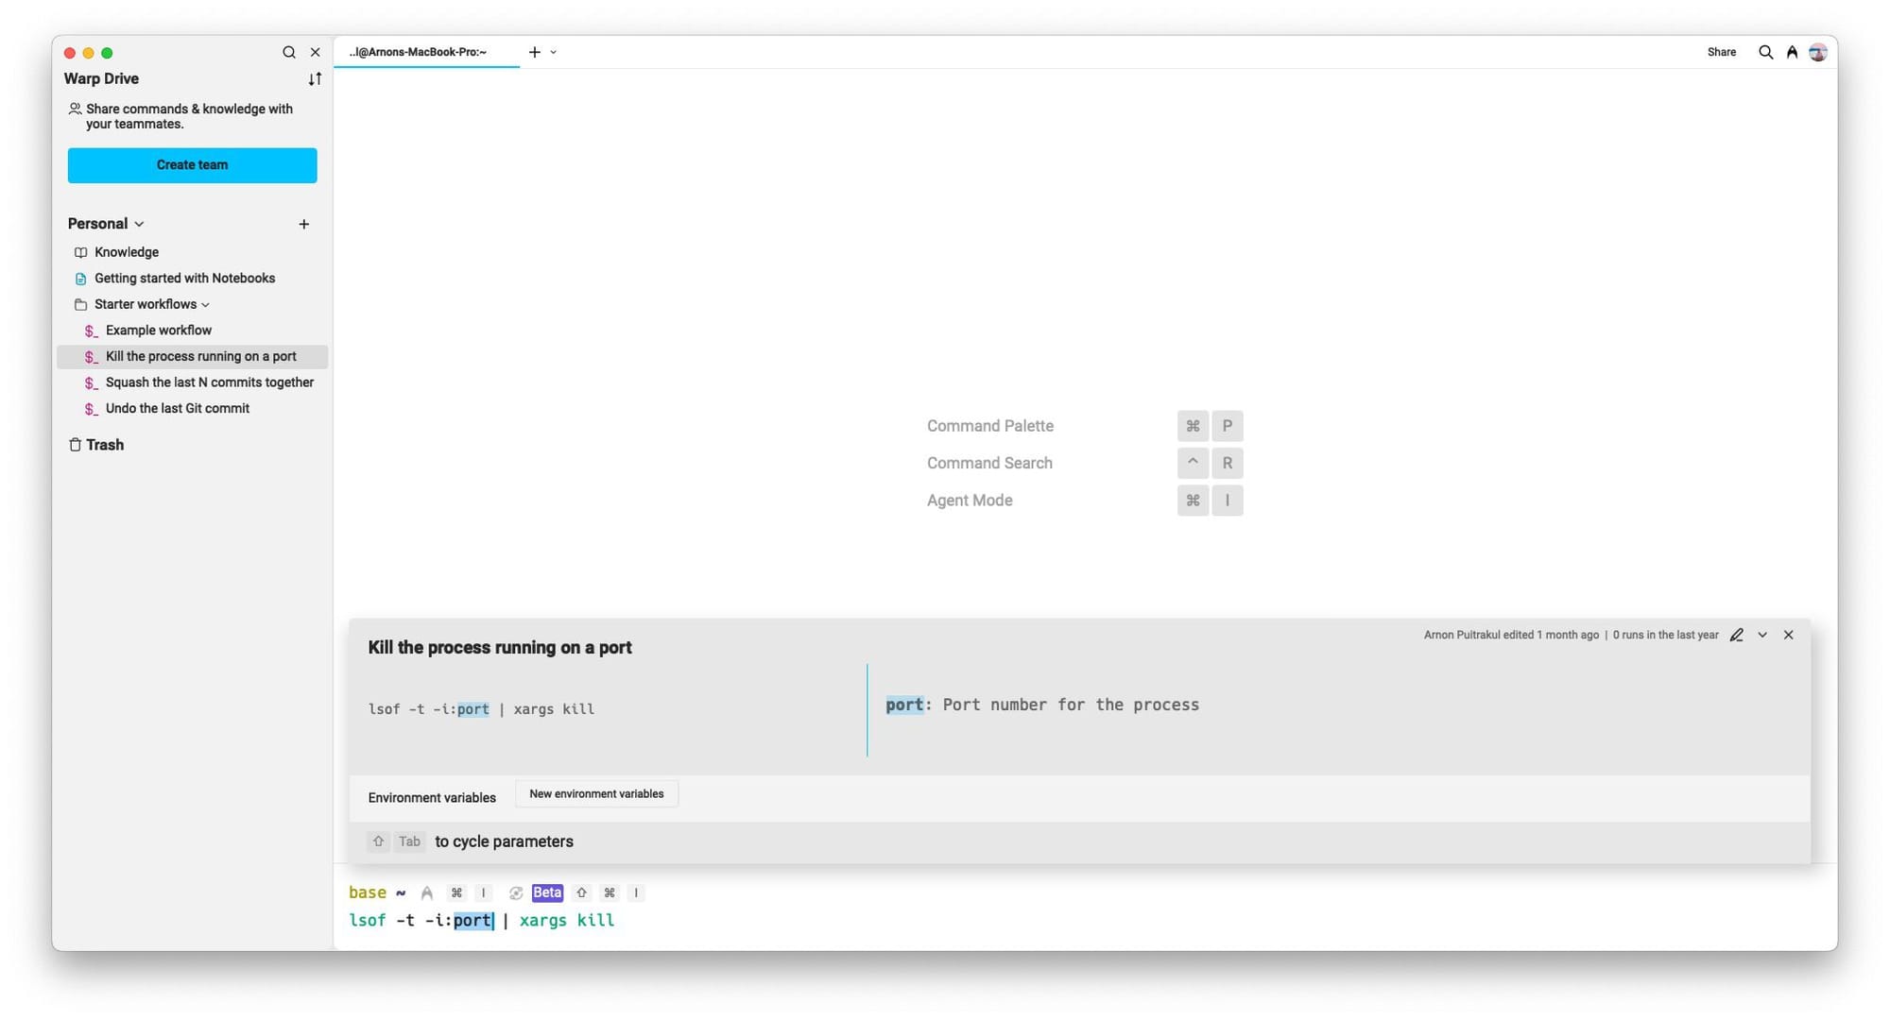The height and width of the screenshot is (1020, 1890).
Task: Click the Create team button
Action: tap(192, 165)
